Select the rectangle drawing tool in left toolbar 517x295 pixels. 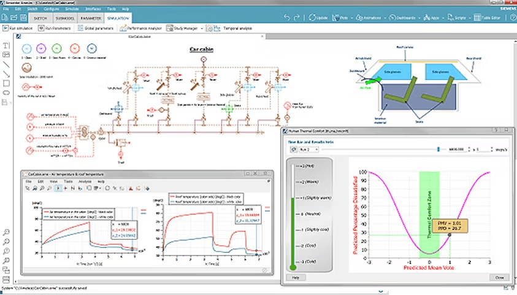(6, 83)
